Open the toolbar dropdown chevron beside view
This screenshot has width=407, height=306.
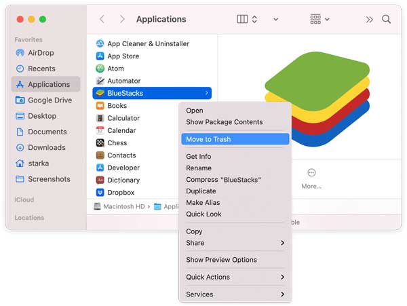(x=276, y=19)
